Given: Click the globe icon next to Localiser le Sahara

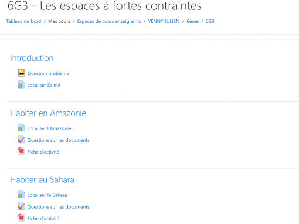Looking at the screenshot, I should pos(21,195).
